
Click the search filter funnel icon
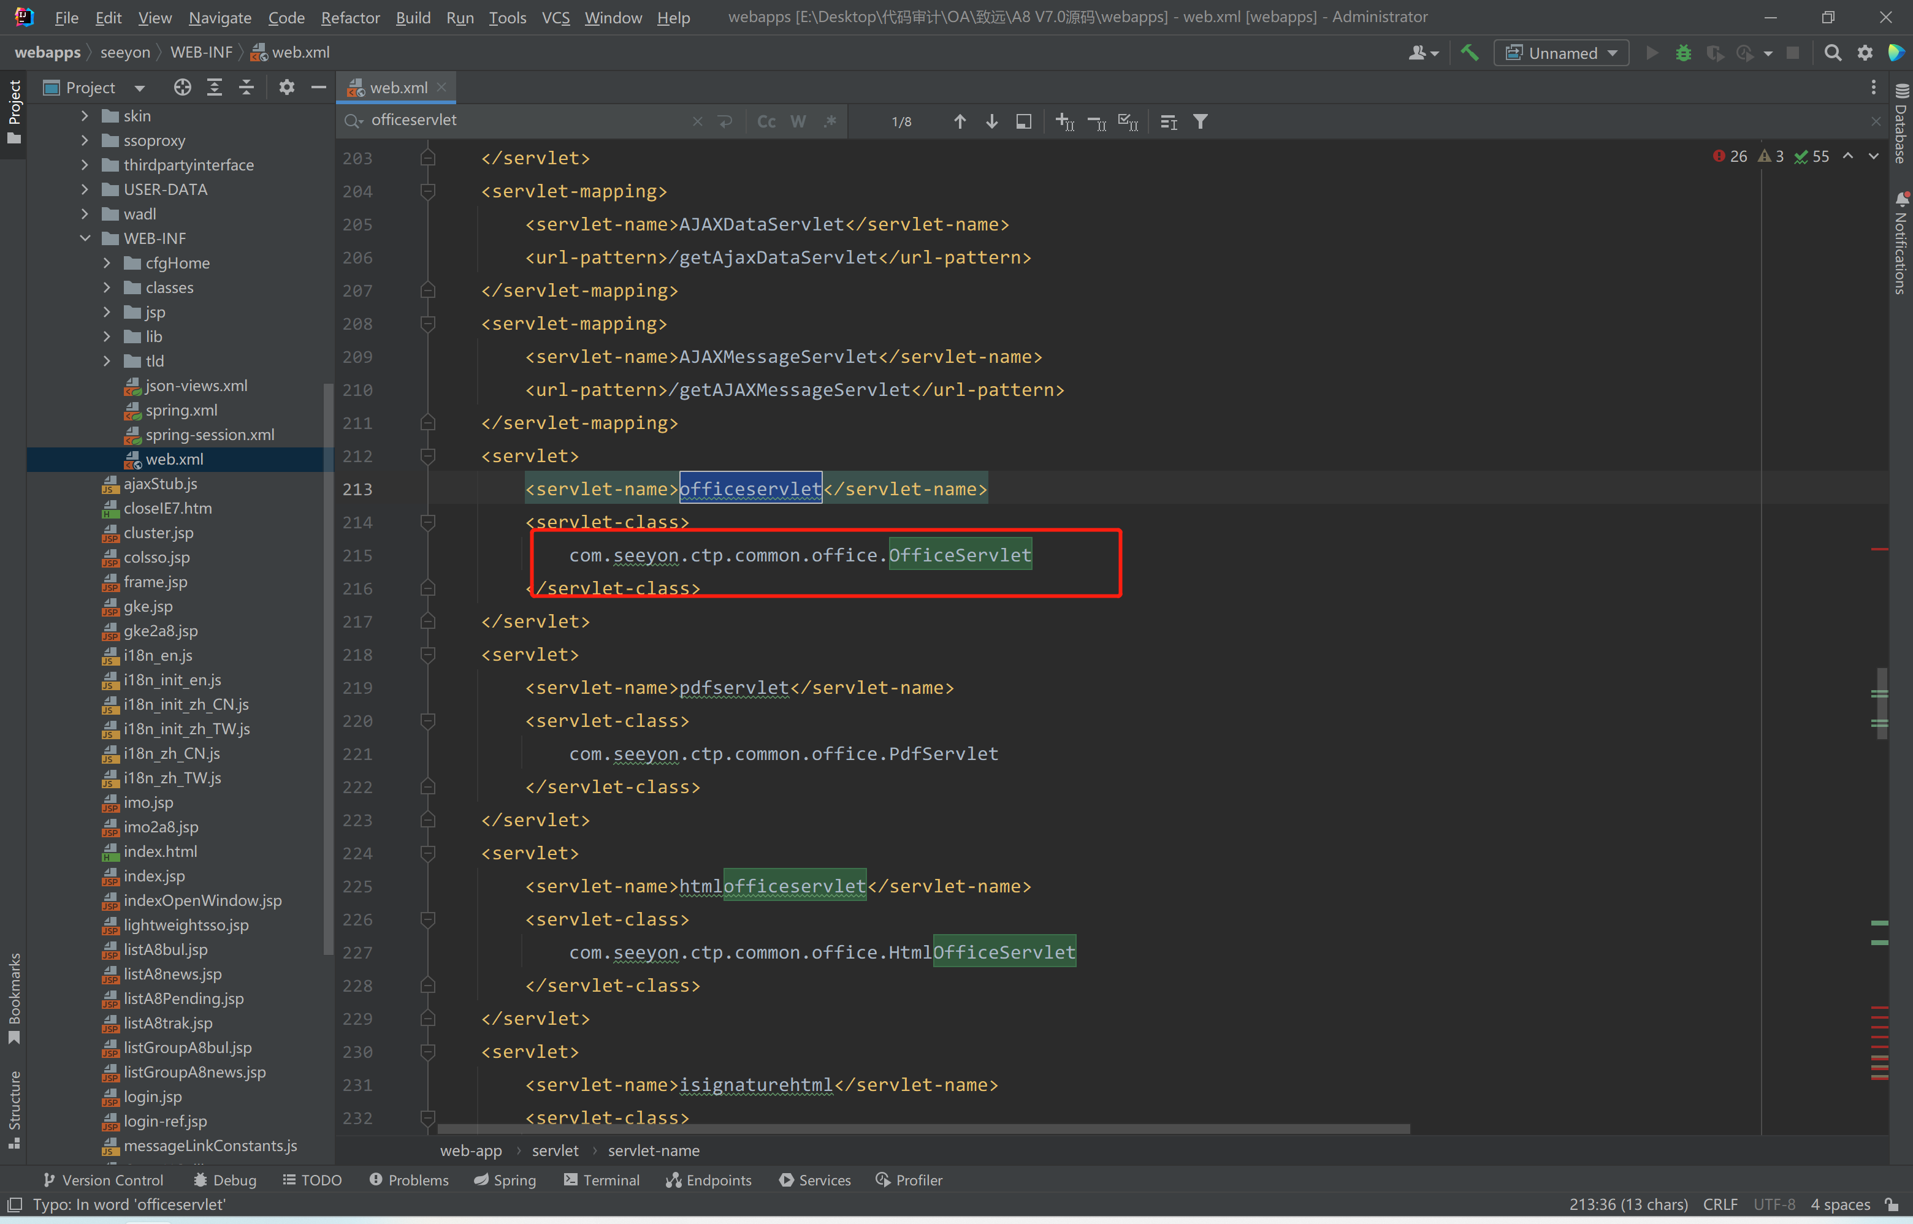point(1200,121)
